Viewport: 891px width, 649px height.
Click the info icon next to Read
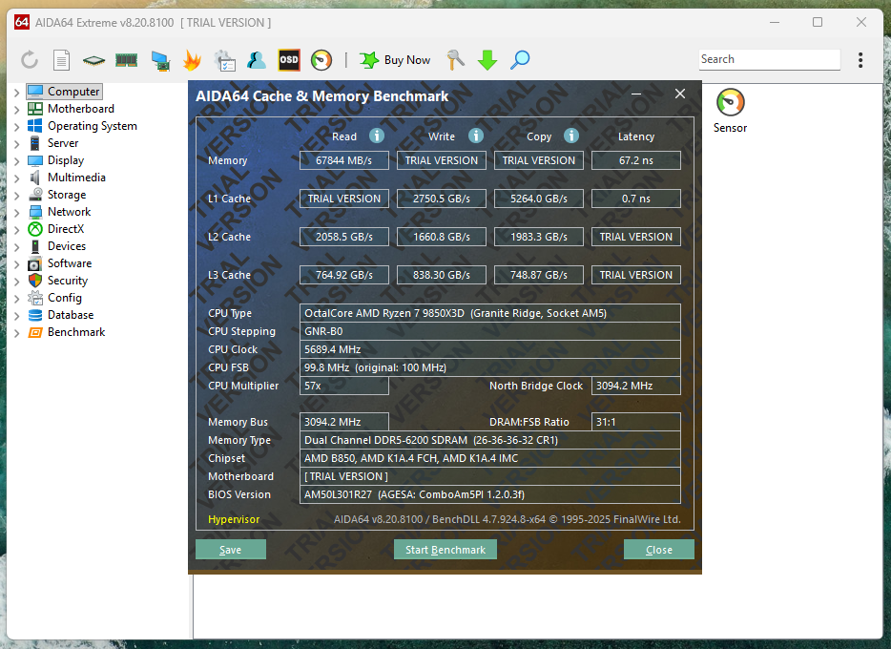(x=377, y=136)
